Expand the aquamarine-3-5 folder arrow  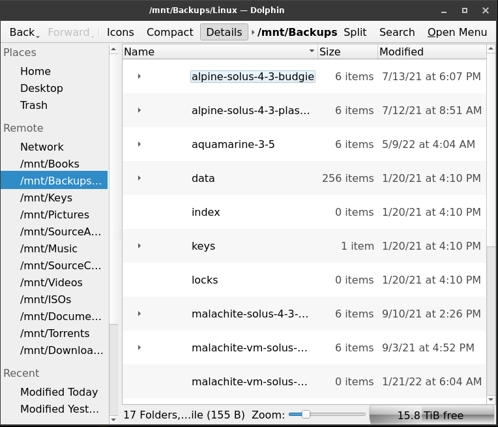click(x=139, y=144)
